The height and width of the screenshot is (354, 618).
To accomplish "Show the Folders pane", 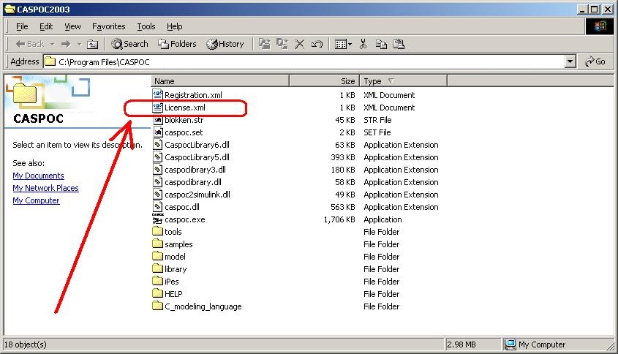I will [x=177, y=44].
